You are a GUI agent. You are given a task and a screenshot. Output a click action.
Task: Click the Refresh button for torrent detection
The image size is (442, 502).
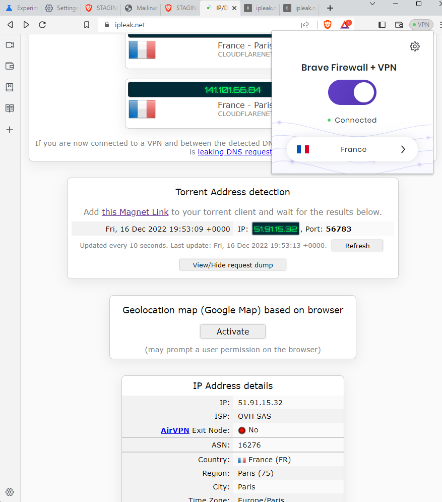point(357,246)
